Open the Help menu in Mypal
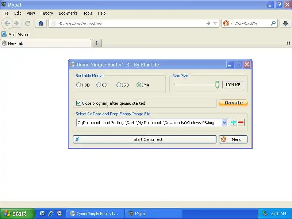292x219 pixels. pyautogui.click(x=102, y=13)
